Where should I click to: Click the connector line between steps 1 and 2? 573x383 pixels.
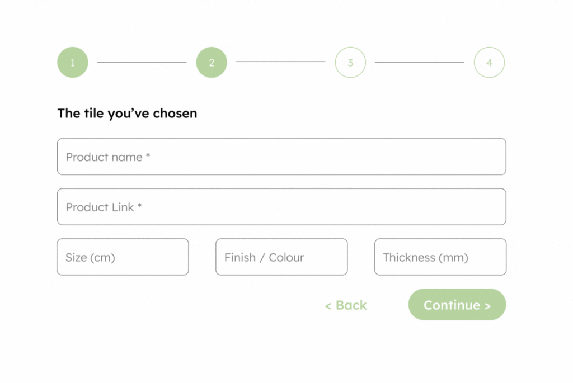pyautogui.click(x=142, y=62)
